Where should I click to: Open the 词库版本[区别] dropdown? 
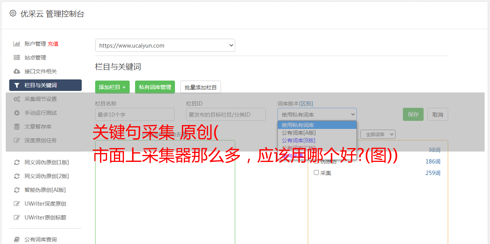coord(317,114)
